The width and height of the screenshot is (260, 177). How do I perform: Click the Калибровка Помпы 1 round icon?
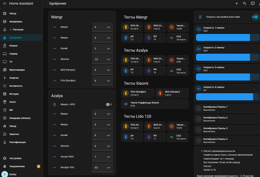pos(198,108)
